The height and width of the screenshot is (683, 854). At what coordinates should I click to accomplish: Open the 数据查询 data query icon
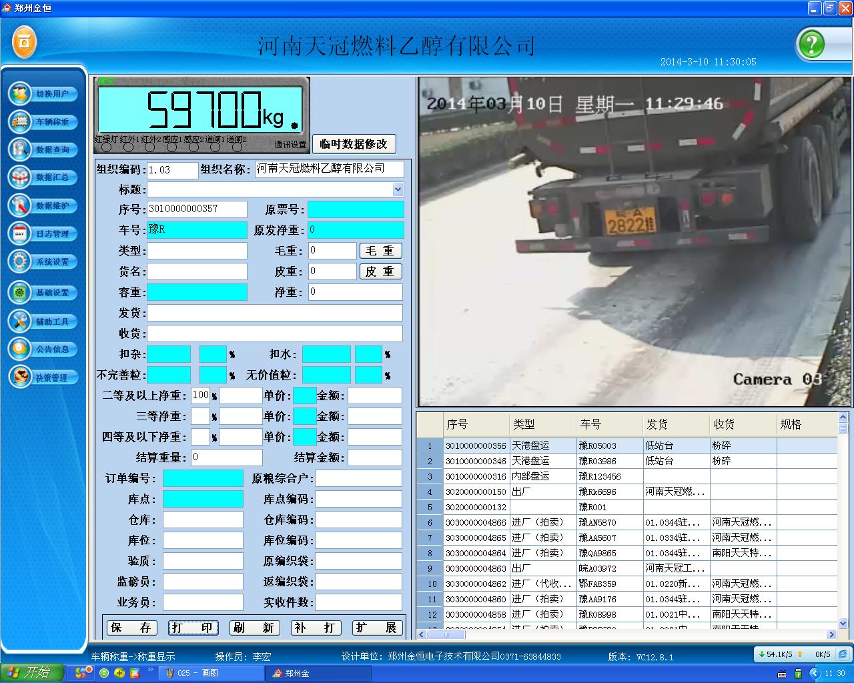[20, 149]
